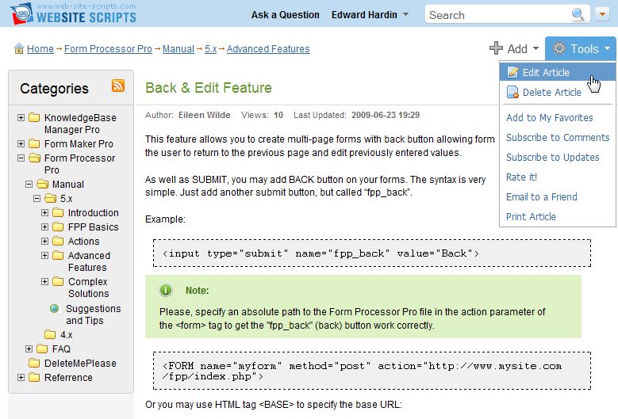The height and width of the screenshot is (419, 618).
Task: Go to Advanced Features breadcrumb link
Action: [x=268, y=49]
